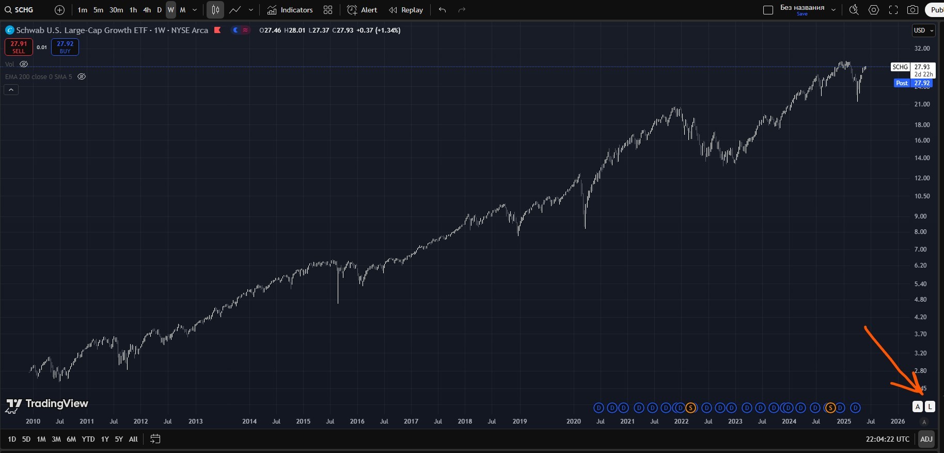Show the hidden Vol indicator
The height and width of the screenshot is (453, 944).
pos(24,64)
